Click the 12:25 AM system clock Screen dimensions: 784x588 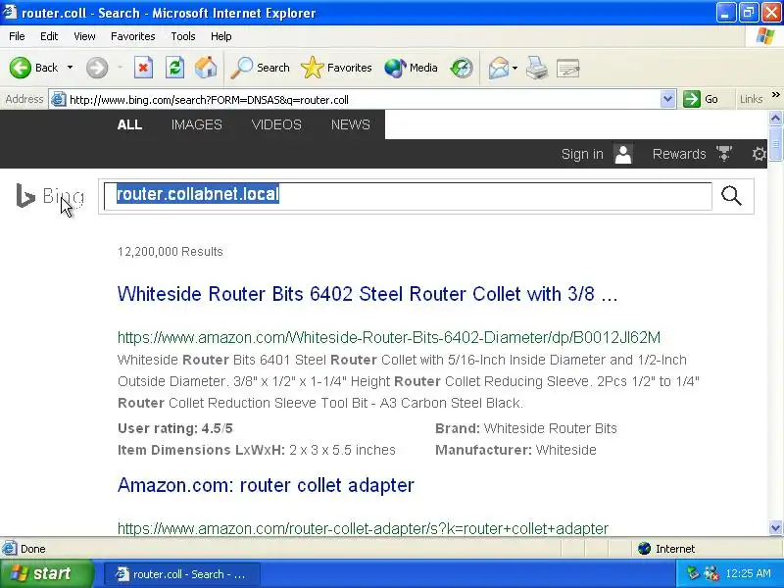749,573
